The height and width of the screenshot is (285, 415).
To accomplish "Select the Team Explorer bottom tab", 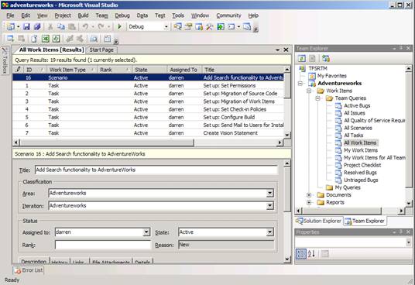I will pos(365,221).
